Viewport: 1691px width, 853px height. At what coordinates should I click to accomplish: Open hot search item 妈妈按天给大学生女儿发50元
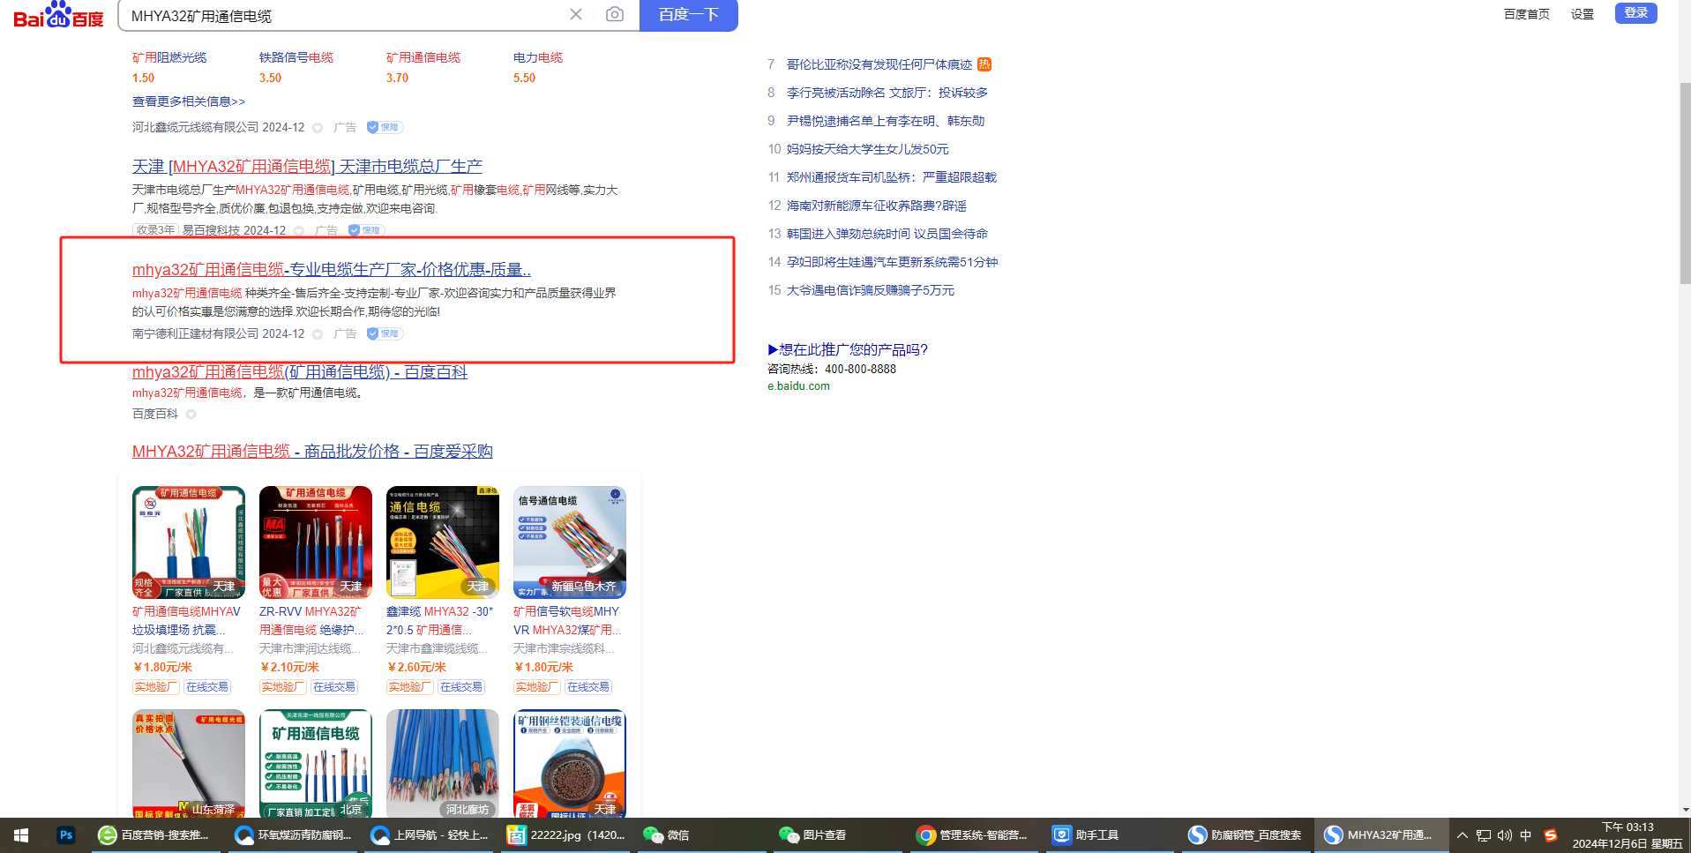868,149
